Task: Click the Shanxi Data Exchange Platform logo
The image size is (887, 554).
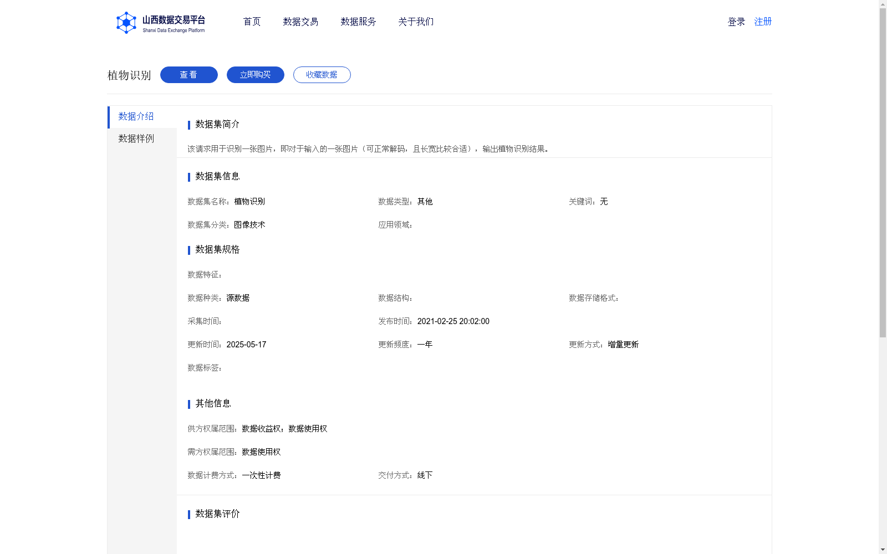Action: pos(161,23)
